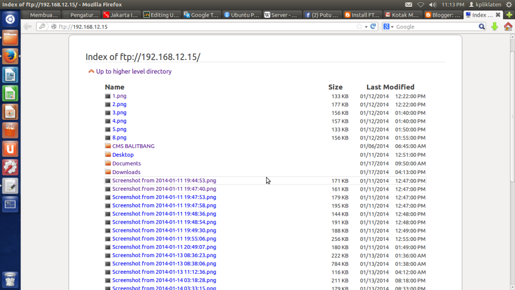Screen dimensions: 515x290
Task: Open the sound volume indicator menu
Action: pos(433,5)
